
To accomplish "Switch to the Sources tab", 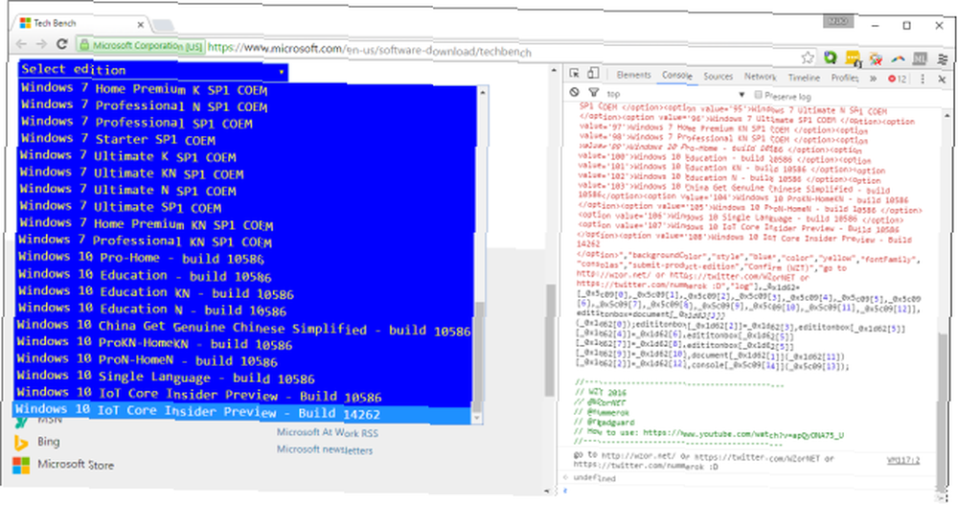I will 718,76.
